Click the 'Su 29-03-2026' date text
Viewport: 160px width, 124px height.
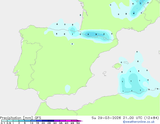tap(106, 118)
